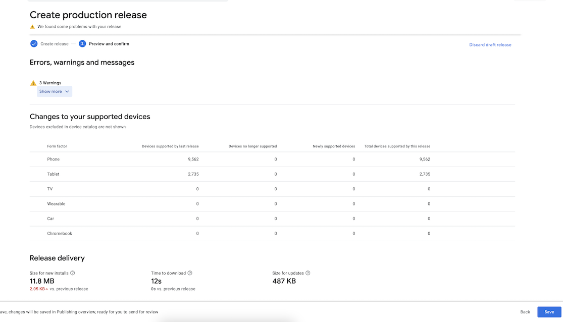563x322 pixels.
Task: Click the Total devices supported by this release header
Action: pyautogui.click(x=397, y=146)
